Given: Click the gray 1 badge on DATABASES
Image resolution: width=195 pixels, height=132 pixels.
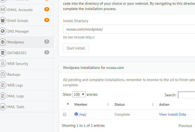Looking at the screenshot, I should [x=47, y=52].
